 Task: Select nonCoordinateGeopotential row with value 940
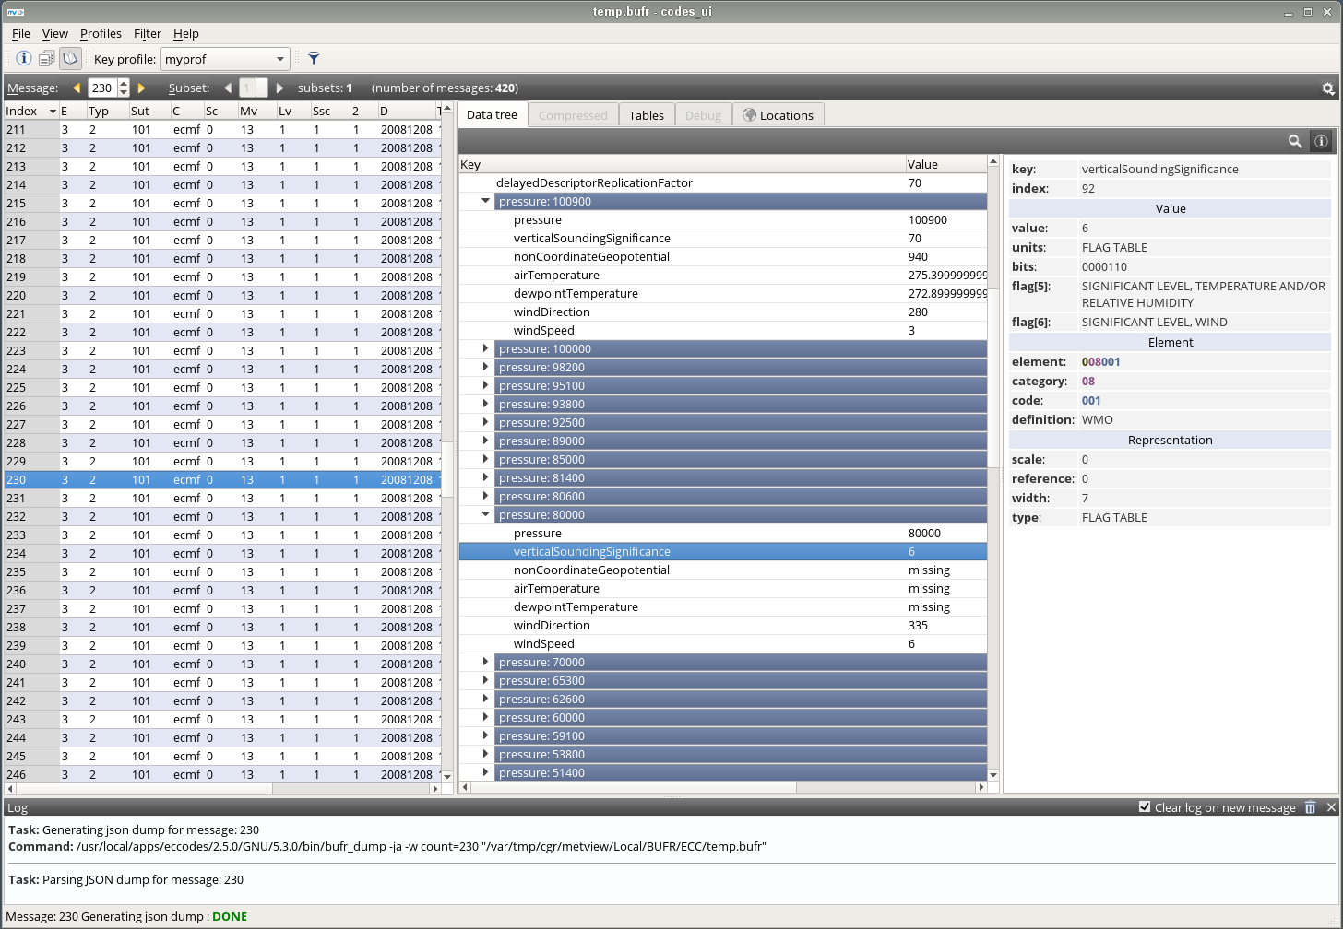pyautogui.click(x=723, y=256)
